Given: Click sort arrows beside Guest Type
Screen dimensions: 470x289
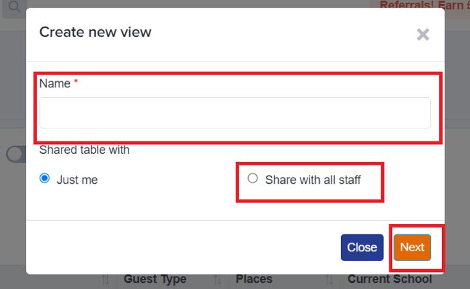Looking at the screenshot, I should point(105,279).
